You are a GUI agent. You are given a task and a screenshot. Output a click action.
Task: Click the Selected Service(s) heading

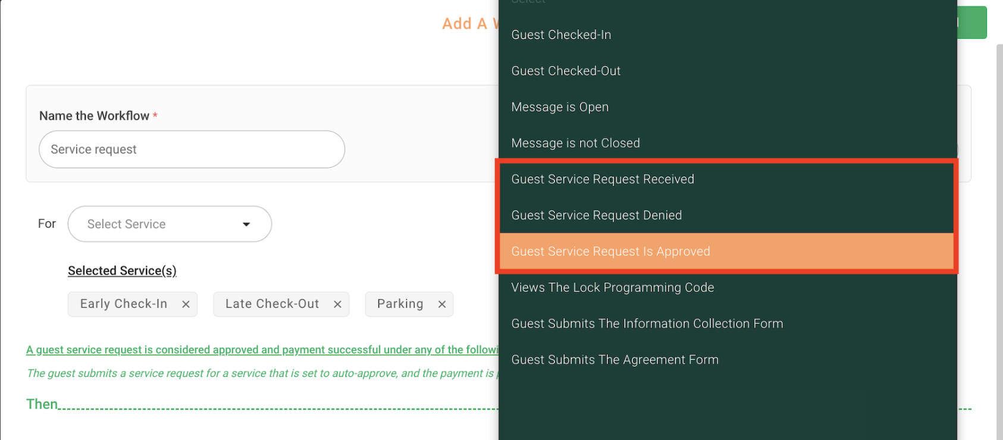122,271
